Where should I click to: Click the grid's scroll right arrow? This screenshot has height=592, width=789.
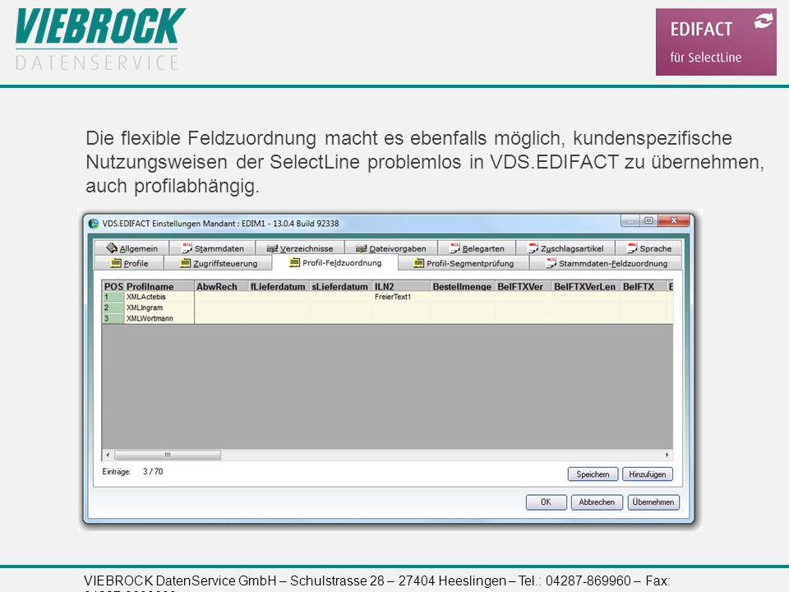click(667, 455)
